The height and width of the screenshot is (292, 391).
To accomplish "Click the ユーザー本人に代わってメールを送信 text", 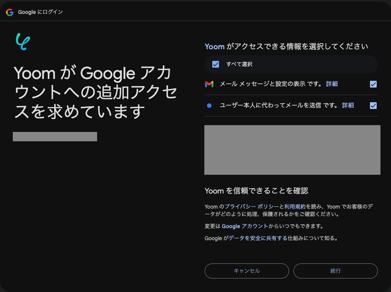I will [x=270, y=105].
